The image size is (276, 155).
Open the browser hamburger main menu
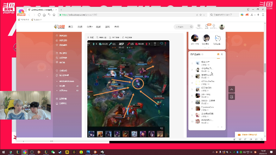[x=263, y=15]
